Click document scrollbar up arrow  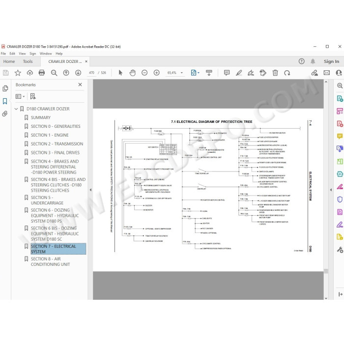(x=326, y=82)
